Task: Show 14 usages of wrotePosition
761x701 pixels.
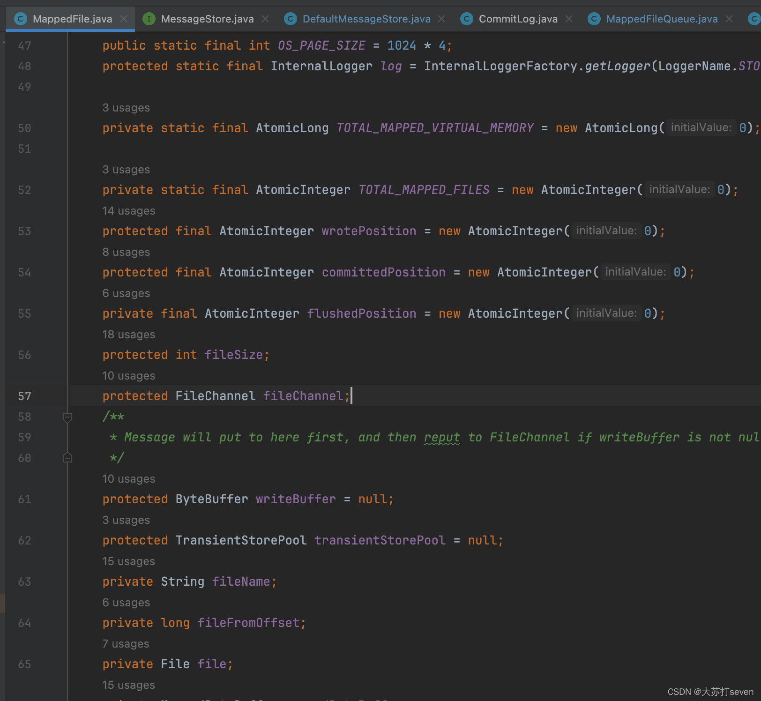Action: (x=129, y=211)
